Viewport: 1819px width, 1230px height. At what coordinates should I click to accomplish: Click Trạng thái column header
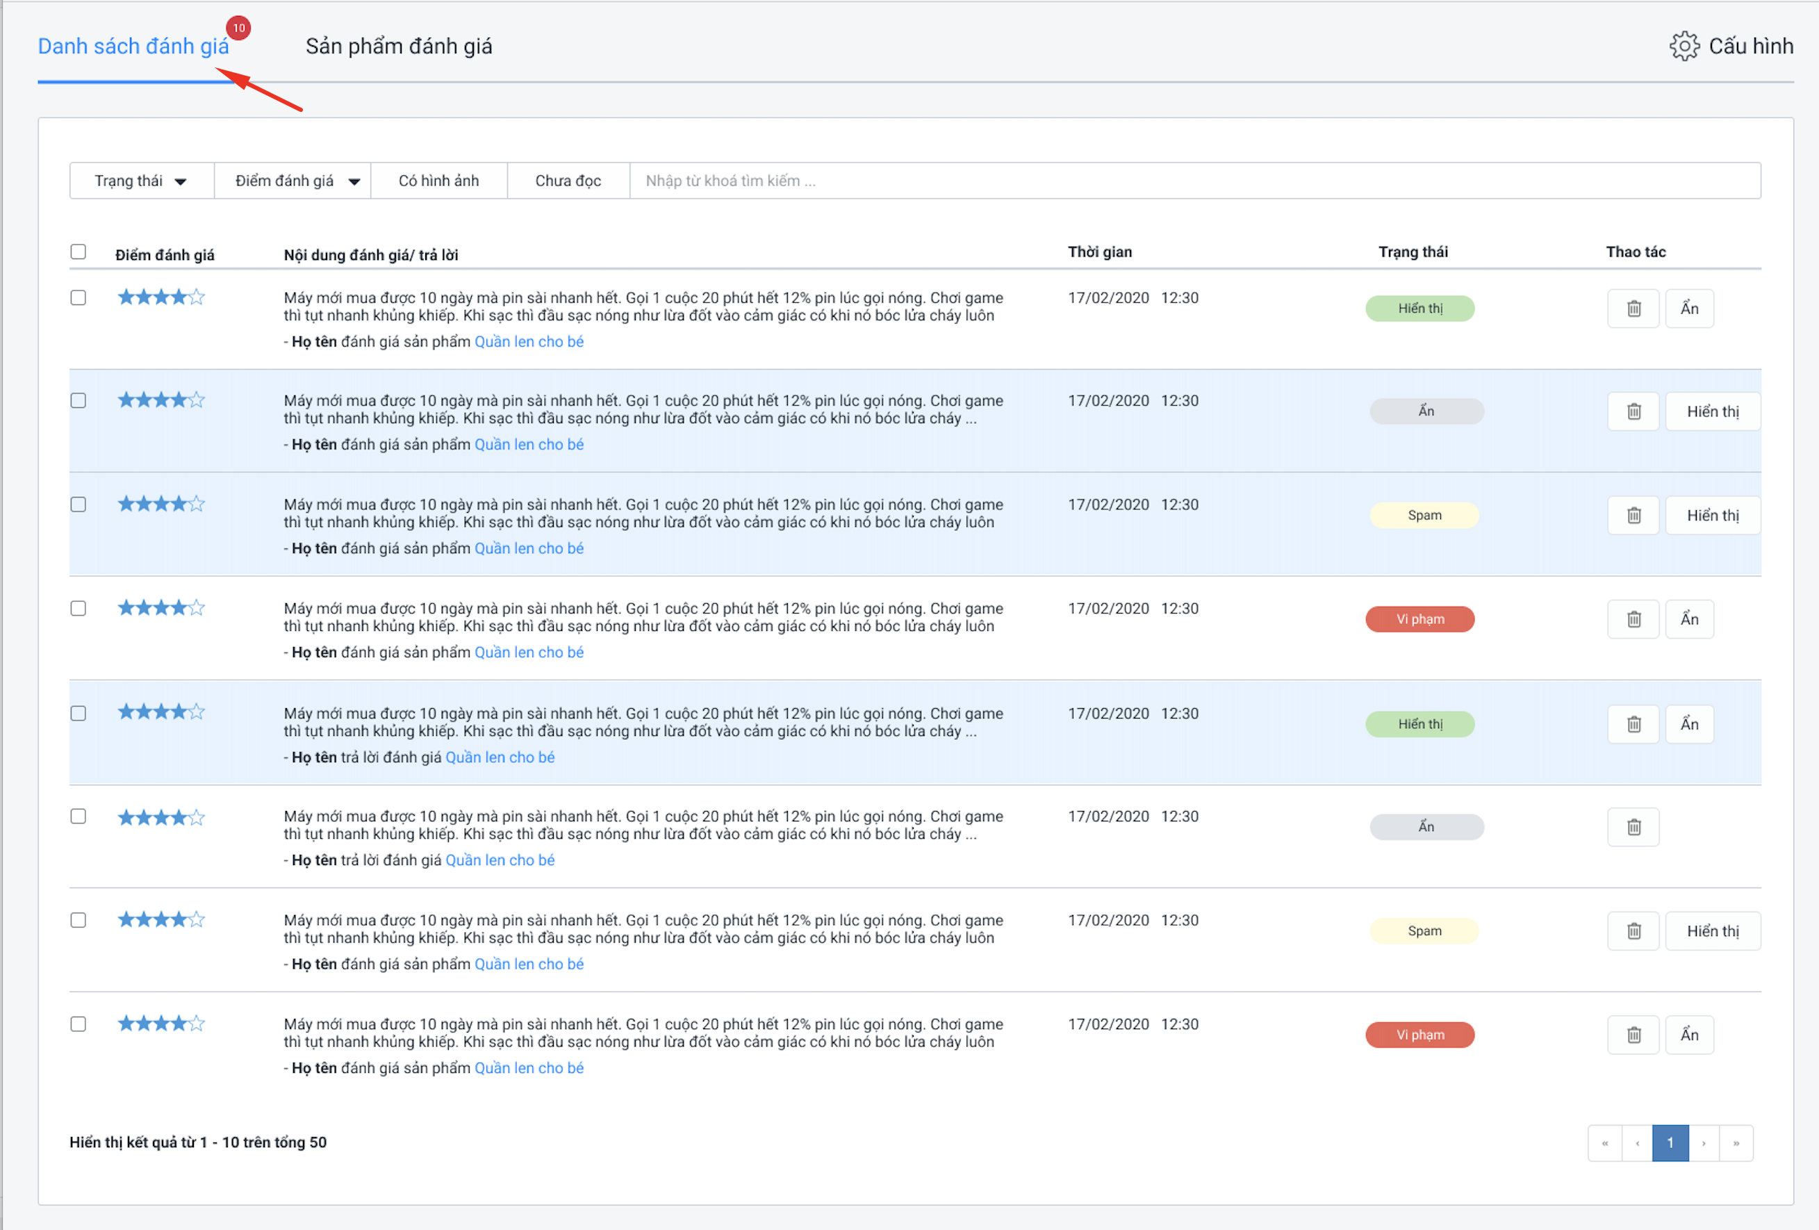pyautogui.click(x=1413, y=252)
